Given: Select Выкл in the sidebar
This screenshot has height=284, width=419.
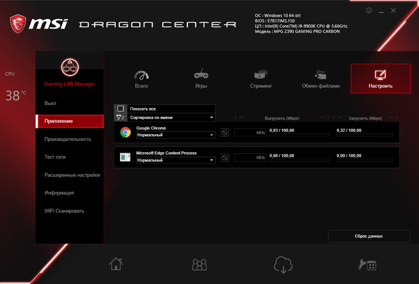Looking at the screenshot, I should point(50,103).
